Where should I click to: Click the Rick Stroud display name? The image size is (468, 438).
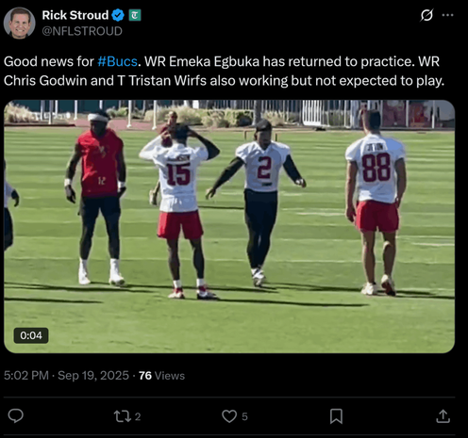tap(75, 15)
